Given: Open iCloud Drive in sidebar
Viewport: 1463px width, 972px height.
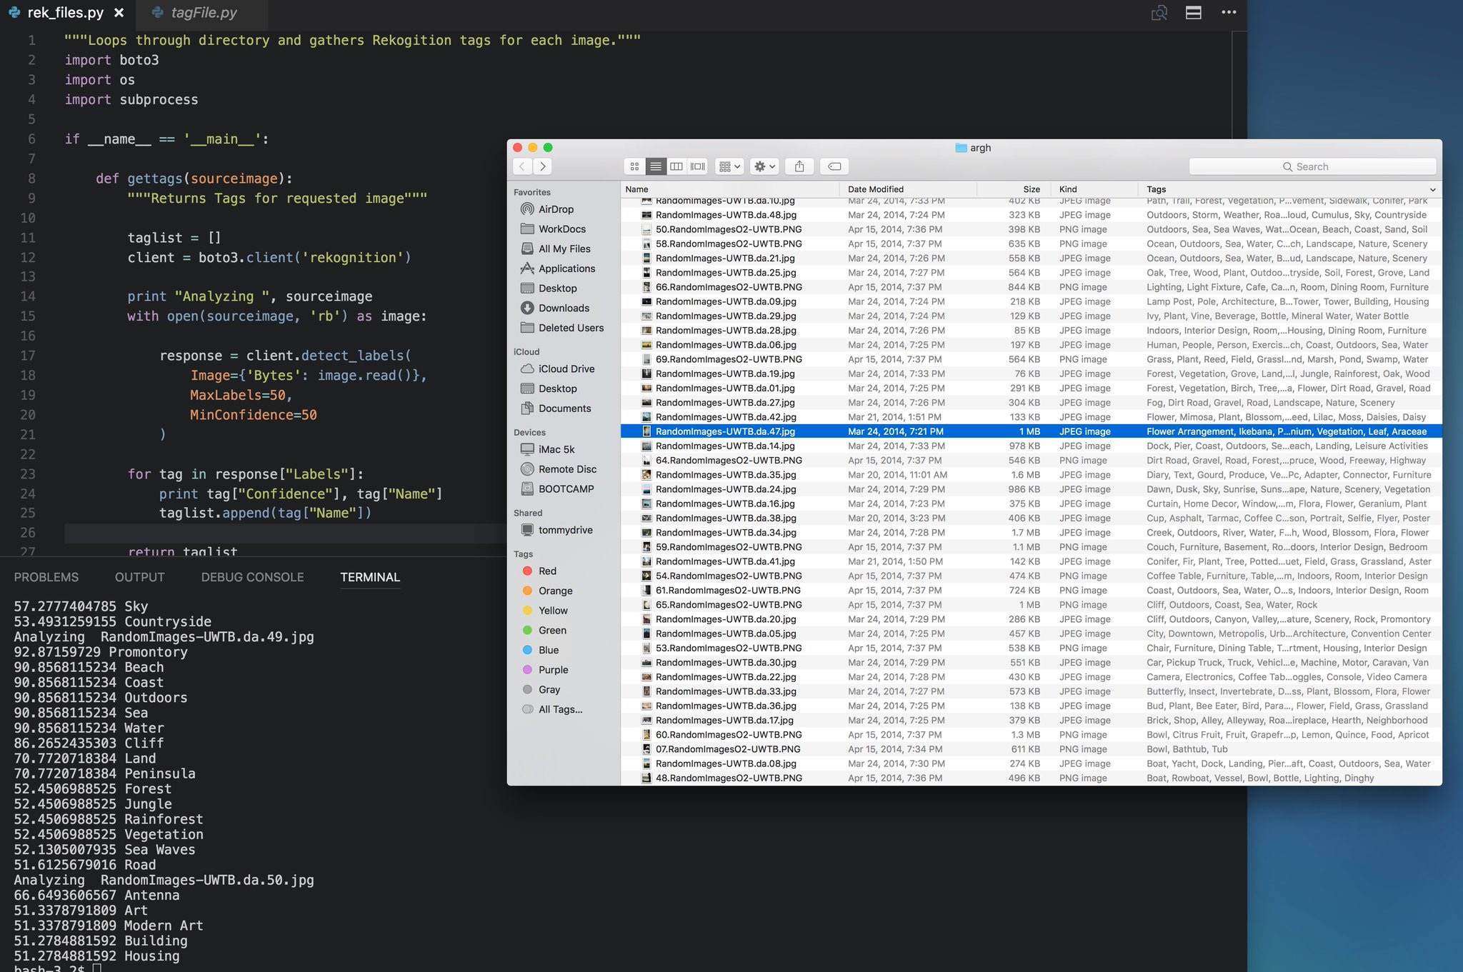Looking at the screenshot, I should (x=566, y=369).
